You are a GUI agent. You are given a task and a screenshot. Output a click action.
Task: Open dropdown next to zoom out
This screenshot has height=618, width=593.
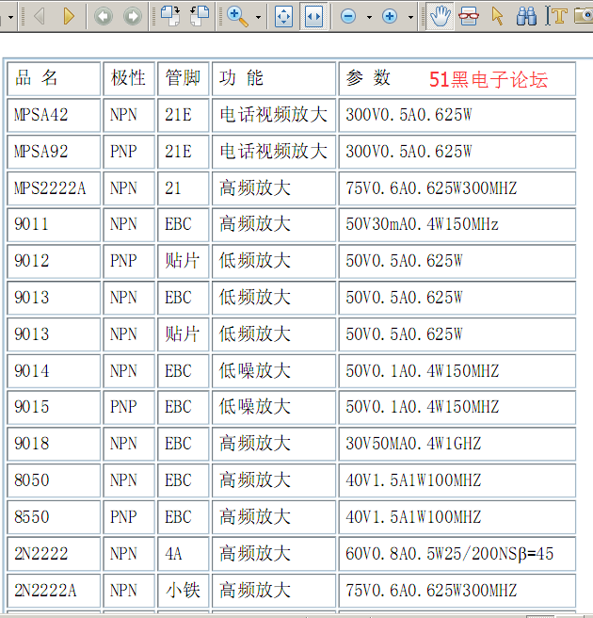pos(369,17)
